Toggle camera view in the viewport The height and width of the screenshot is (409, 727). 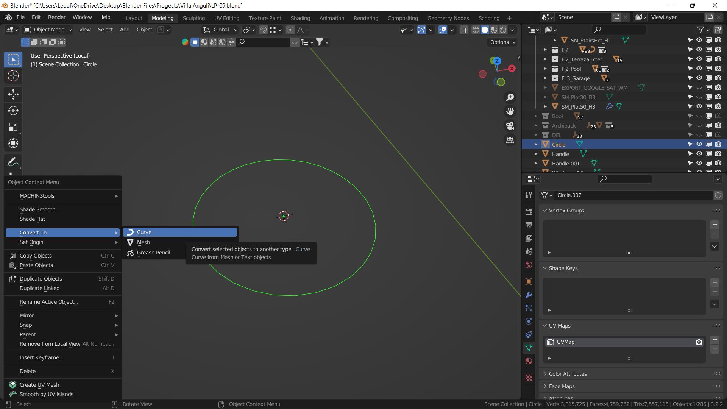(x=510, y=126)
